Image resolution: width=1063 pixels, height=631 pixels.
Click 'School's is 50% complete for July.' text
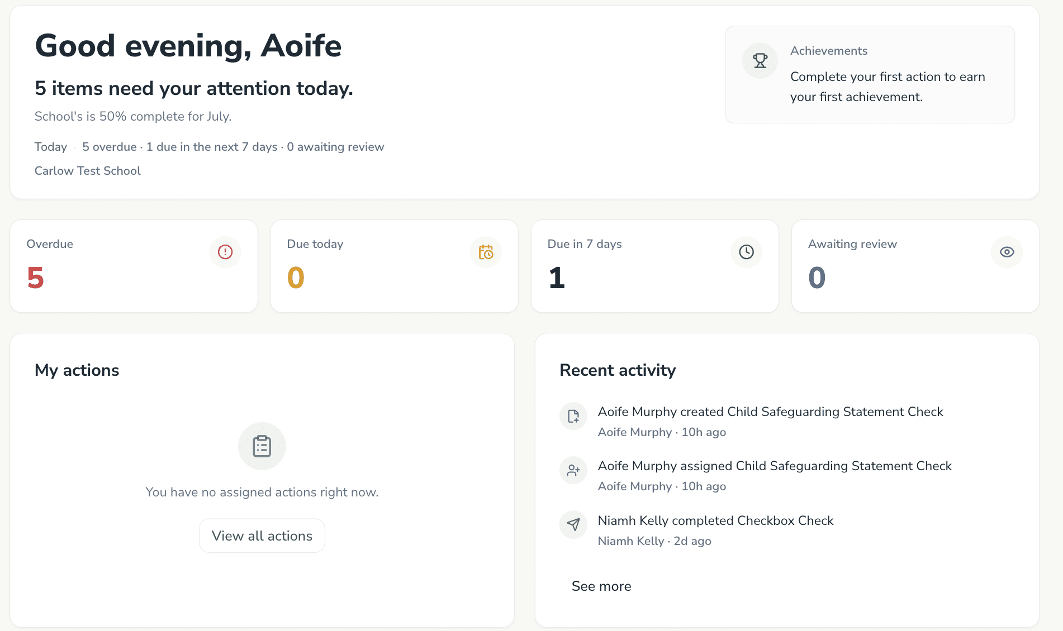coord(133,116)
